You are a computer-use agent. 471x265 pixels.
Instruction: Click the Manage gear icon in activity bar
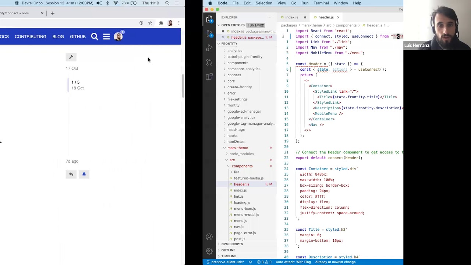(209, 251)
